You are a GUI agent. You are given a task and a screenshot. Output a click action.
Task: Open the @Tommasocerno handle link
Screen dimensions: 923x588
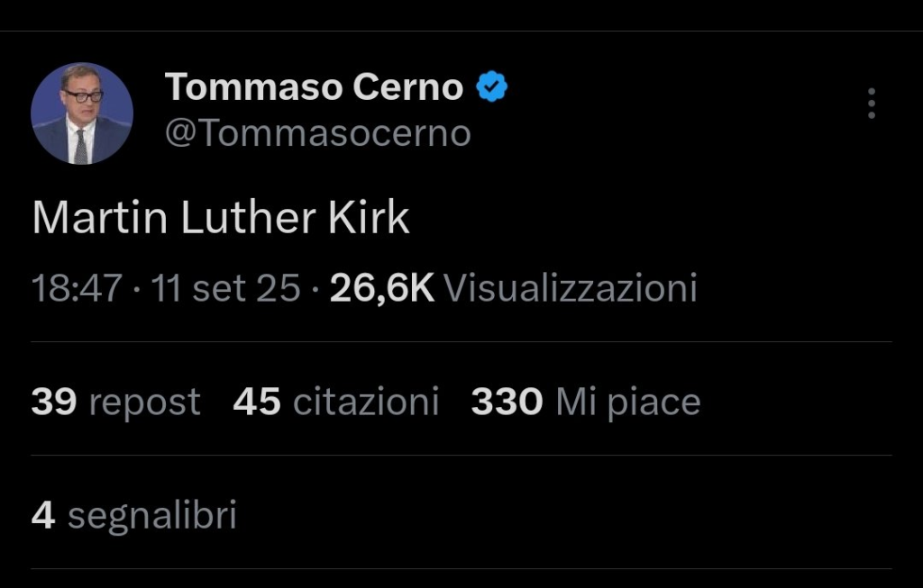pyautogui.click(x=317, y=133)
